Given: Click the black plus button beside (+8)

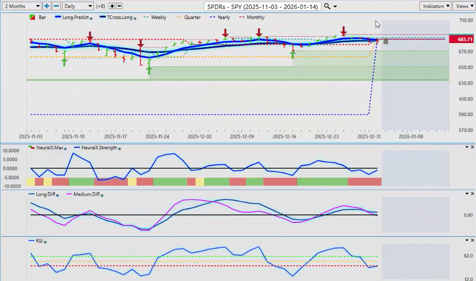Looking at the screenshot, I should (112, 6).
